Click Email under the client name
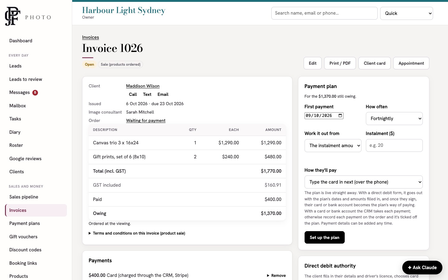The height and width of the screenshot is (280, 448). (x=163, y=94)
